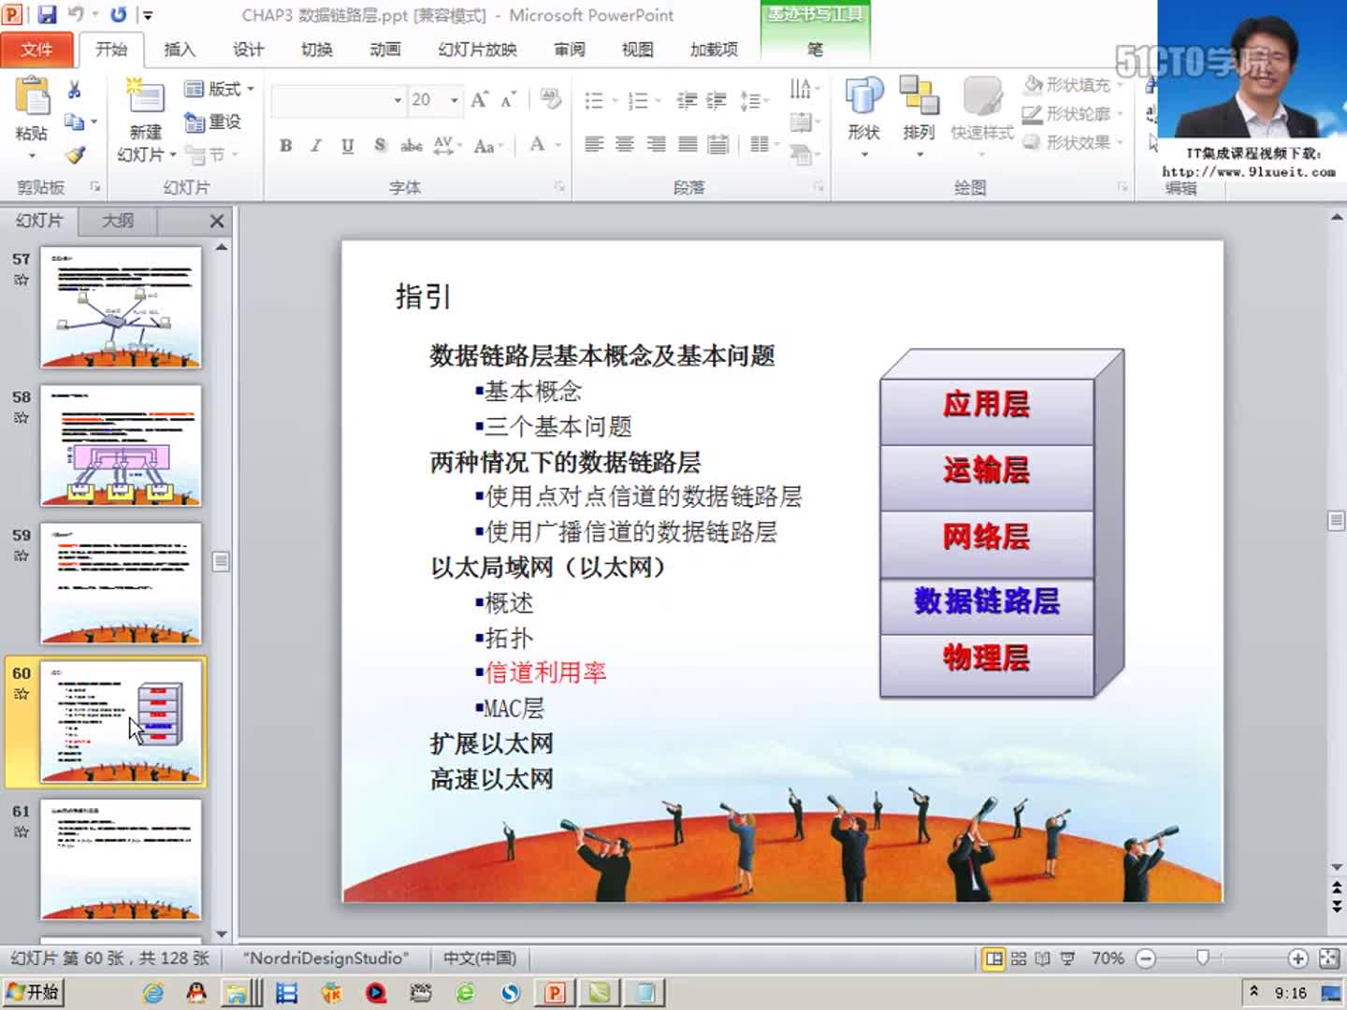Image resolution: width=1347 pixels, height=1010 pixels.
Task: Open the font color A dropdown
Action: 558,145
